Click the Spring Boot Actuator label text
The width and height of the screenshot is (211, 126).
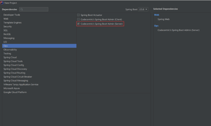click(x=91, y=15)
